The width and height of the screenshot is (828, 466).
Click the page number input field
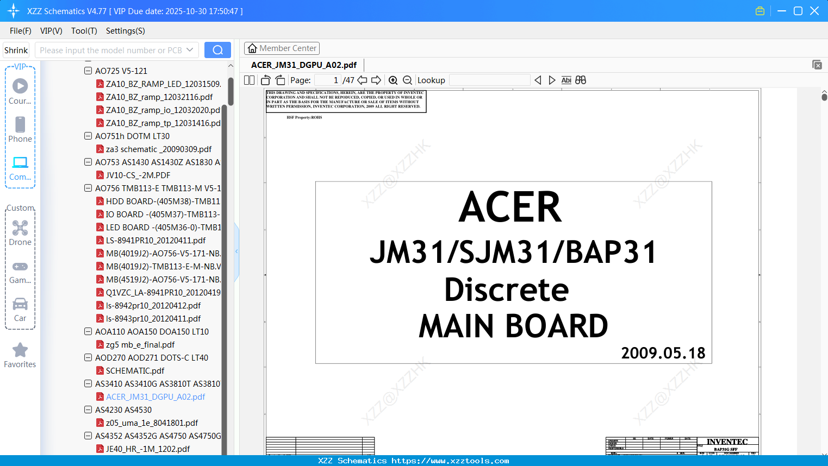pos(328,80)
